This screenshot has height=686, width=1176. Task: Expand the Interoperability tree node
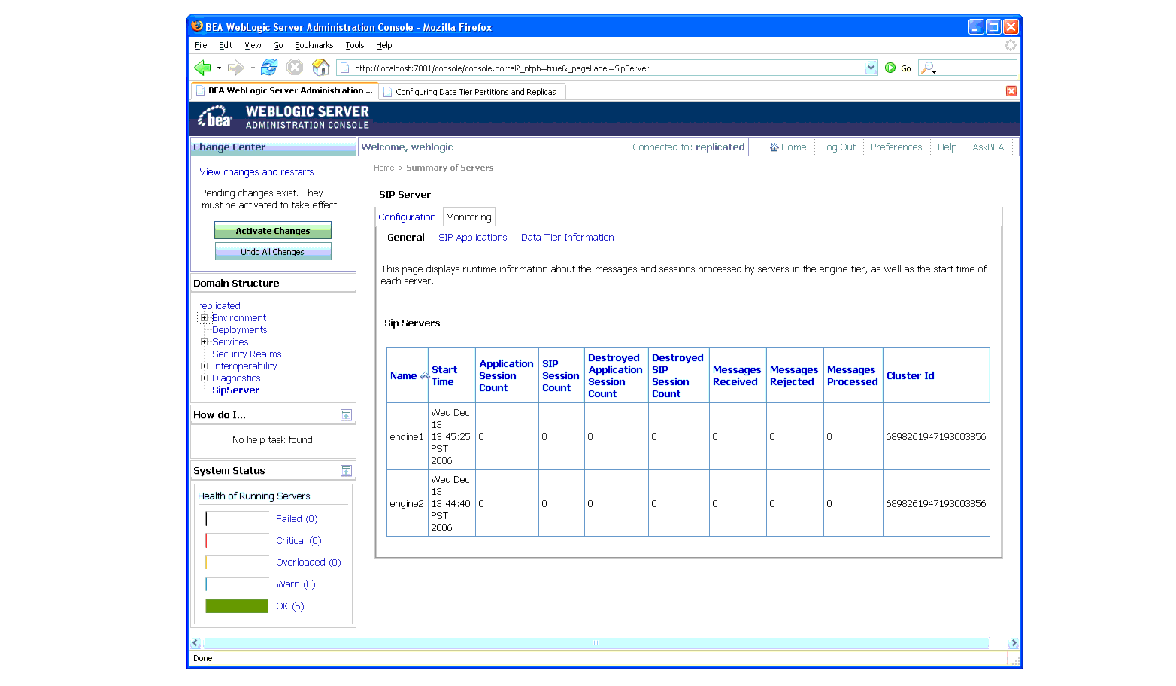click(x=204, y=366)
